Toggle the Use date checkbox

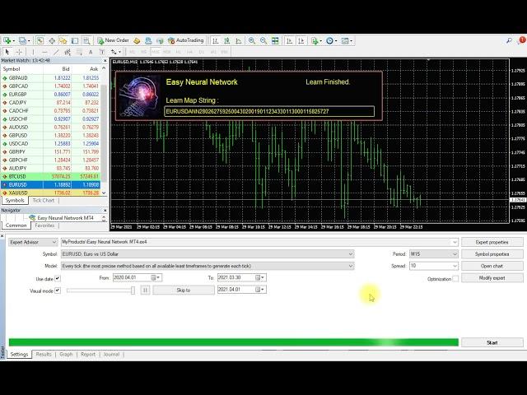click(58, 278)
